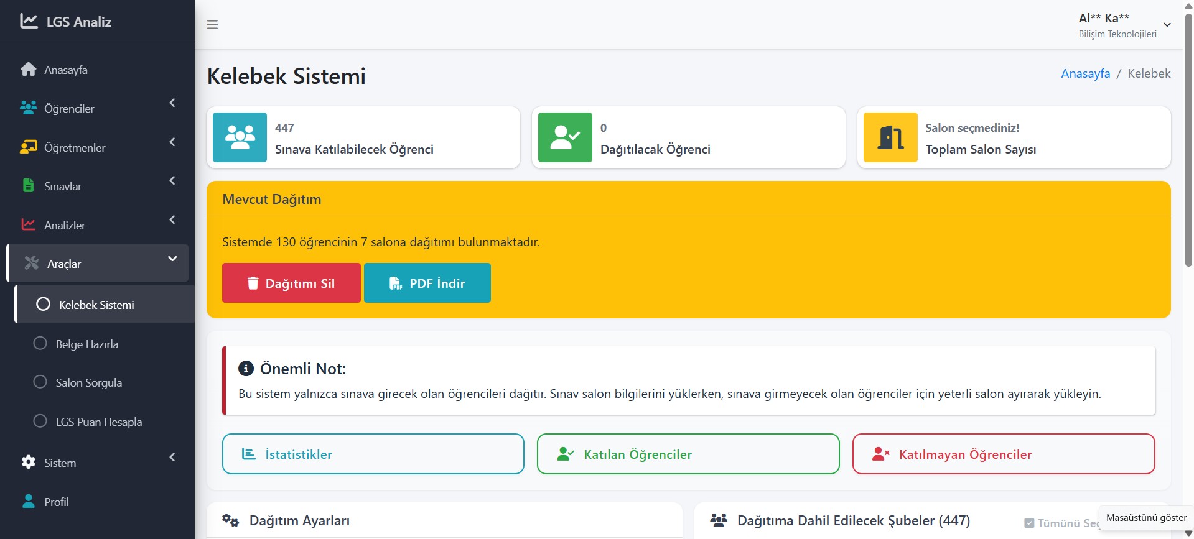1194x539 pixels.
Task: Open LGS Puan Hesapla menu item
Action: click(98, 422)
